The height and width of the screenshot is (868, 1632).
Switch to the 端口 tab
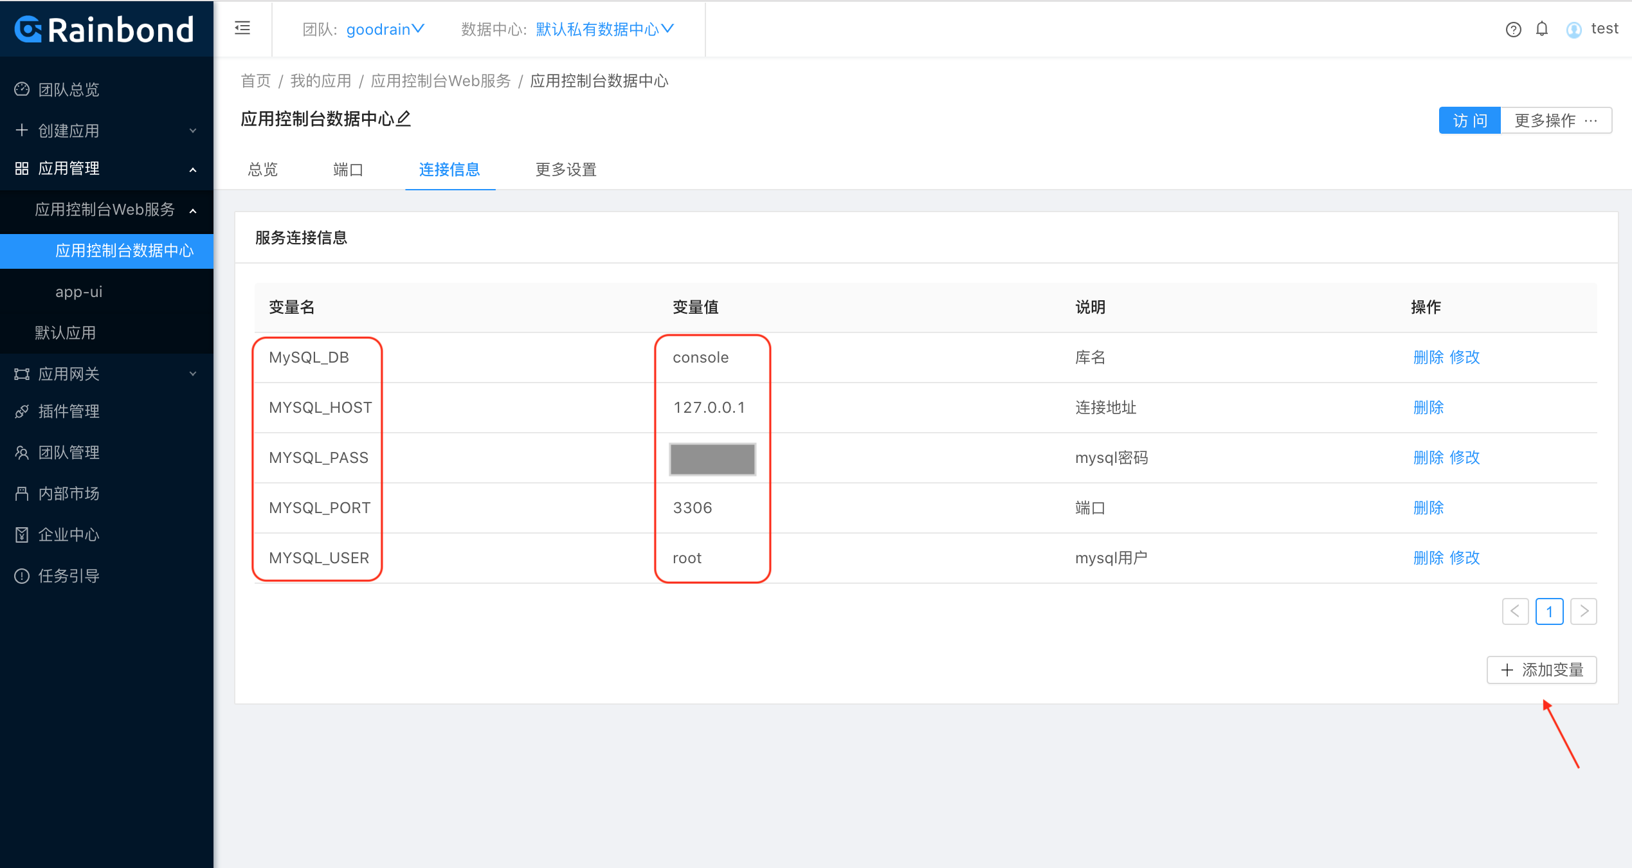(x=349, y=169)
